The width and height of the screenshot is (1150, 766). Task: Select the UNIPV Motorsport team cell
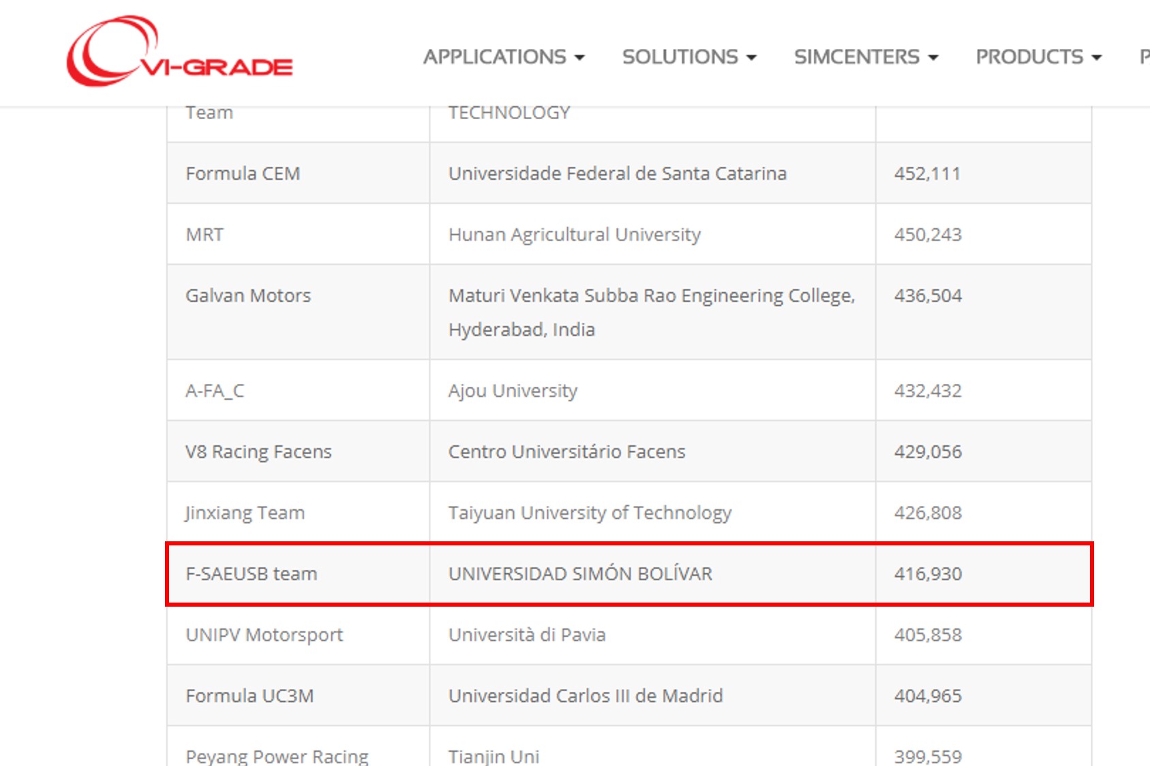299,635
